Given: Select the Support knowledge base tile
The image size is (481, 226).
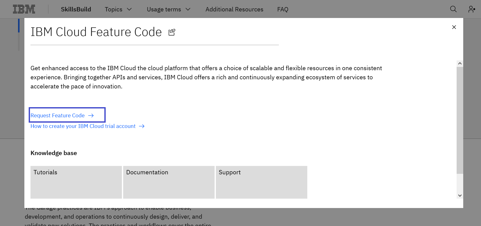Looking at the screenshot, I should tap(262, 182).
